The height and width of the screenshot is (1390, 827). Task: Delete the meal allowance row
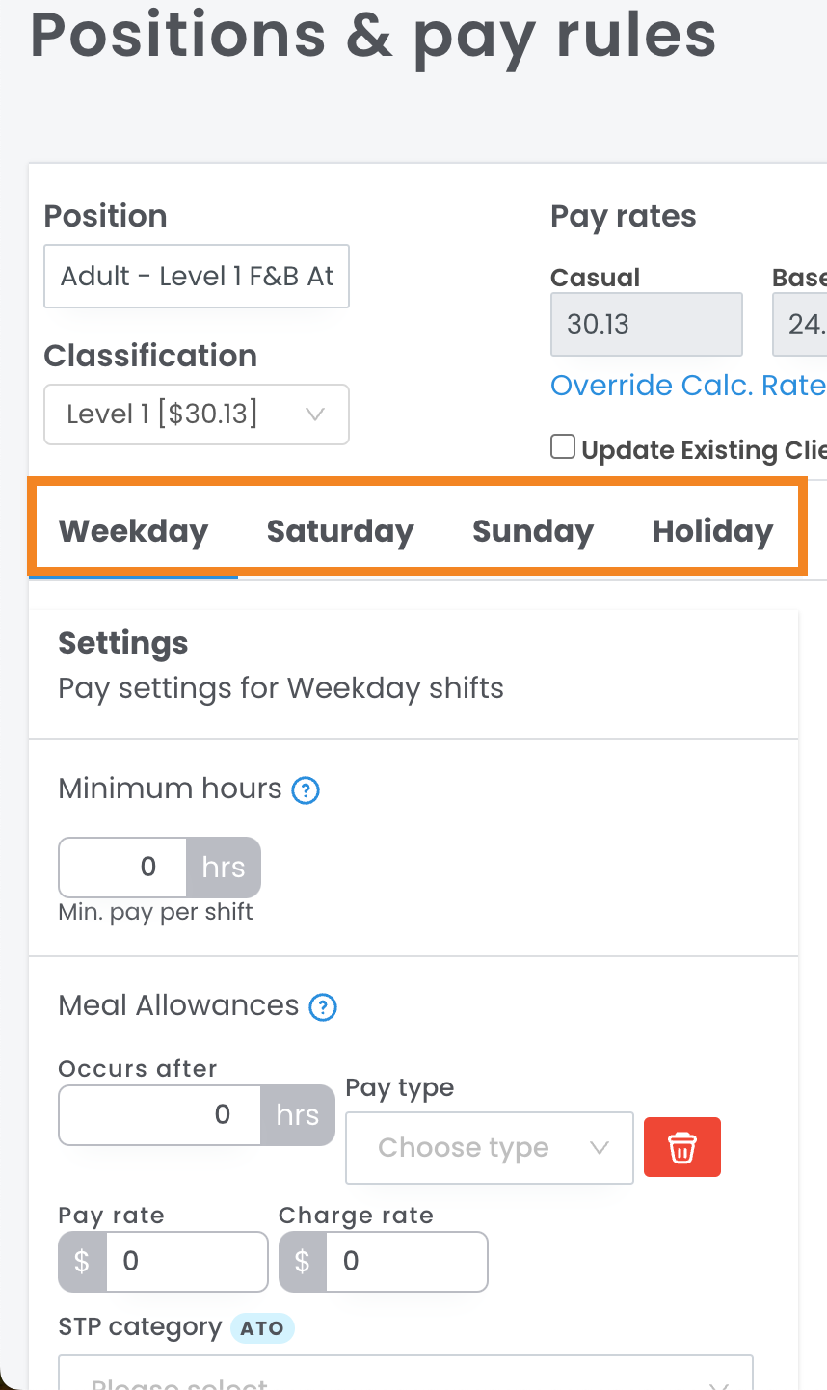pos(682,1147)
